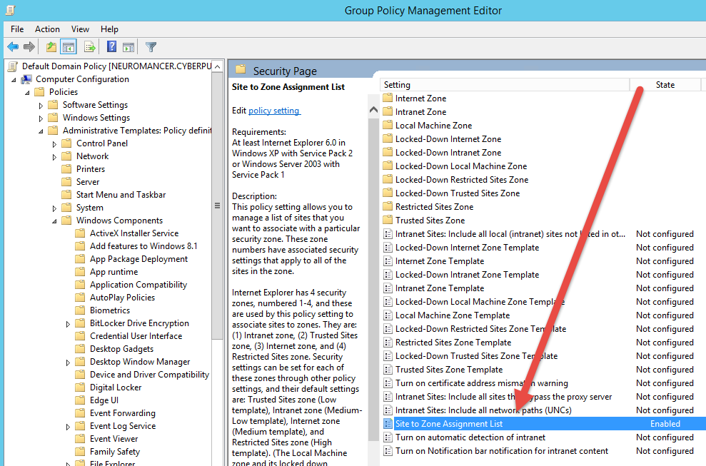Toggle the Show/Hide Action Pane icon

pos(128,47)
